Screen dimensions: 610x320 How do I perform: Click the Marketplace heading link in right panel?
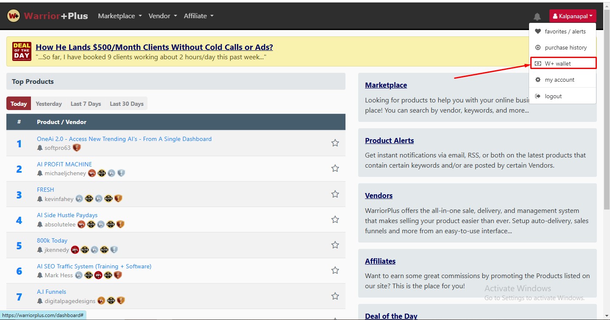[x=386, y=85]
